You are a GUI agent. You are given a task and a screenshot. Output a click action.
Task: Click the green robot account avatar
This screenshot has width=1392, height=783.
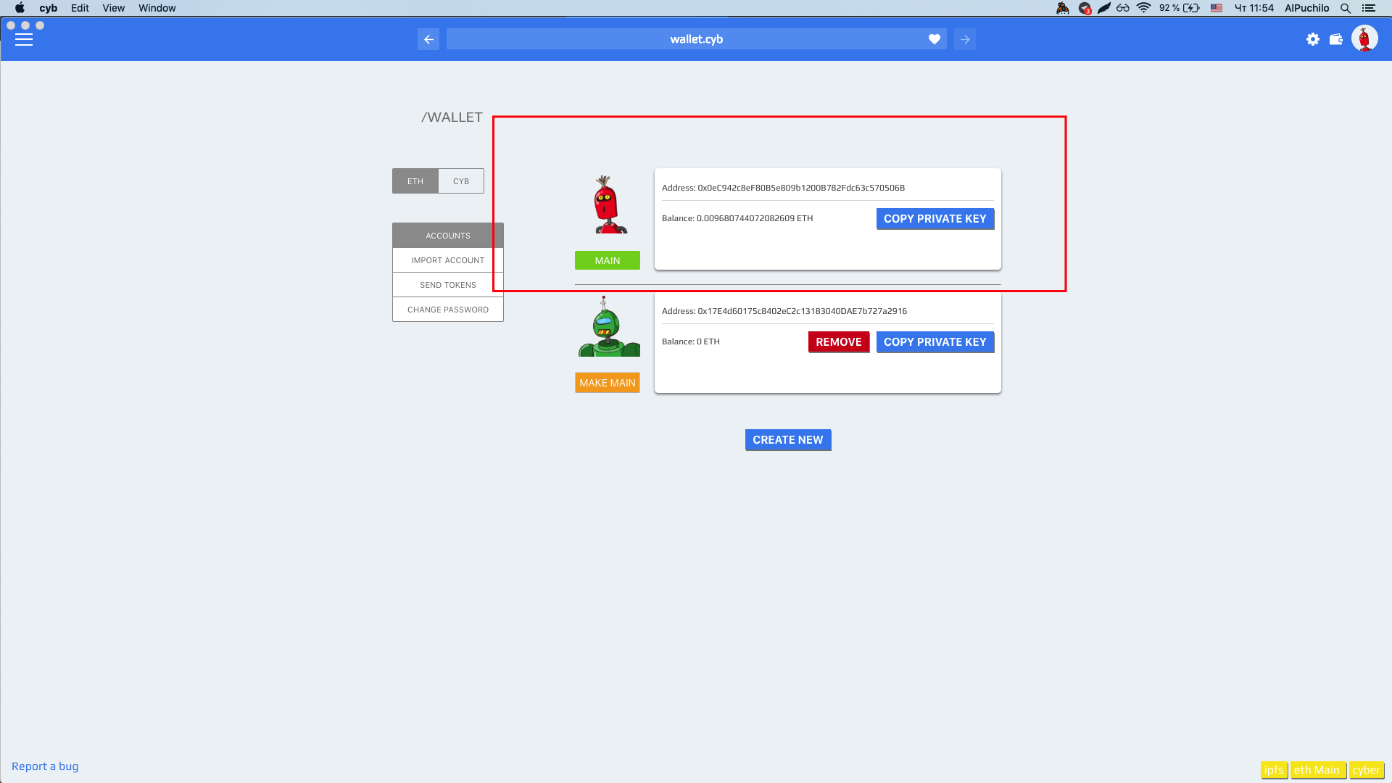(x=608, y=327)
